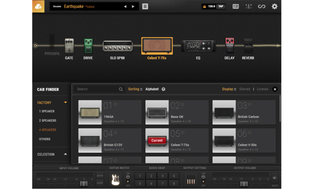This screenshot has width=315, height=189.
Task: Collapse the FACTORY category
Action: tap(66, 102)
